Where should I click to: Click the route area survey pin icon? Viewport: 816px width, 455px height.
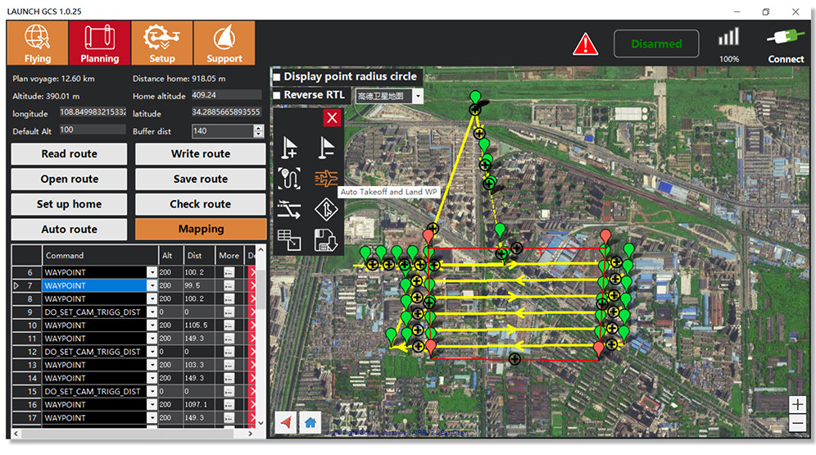point(288,179)
